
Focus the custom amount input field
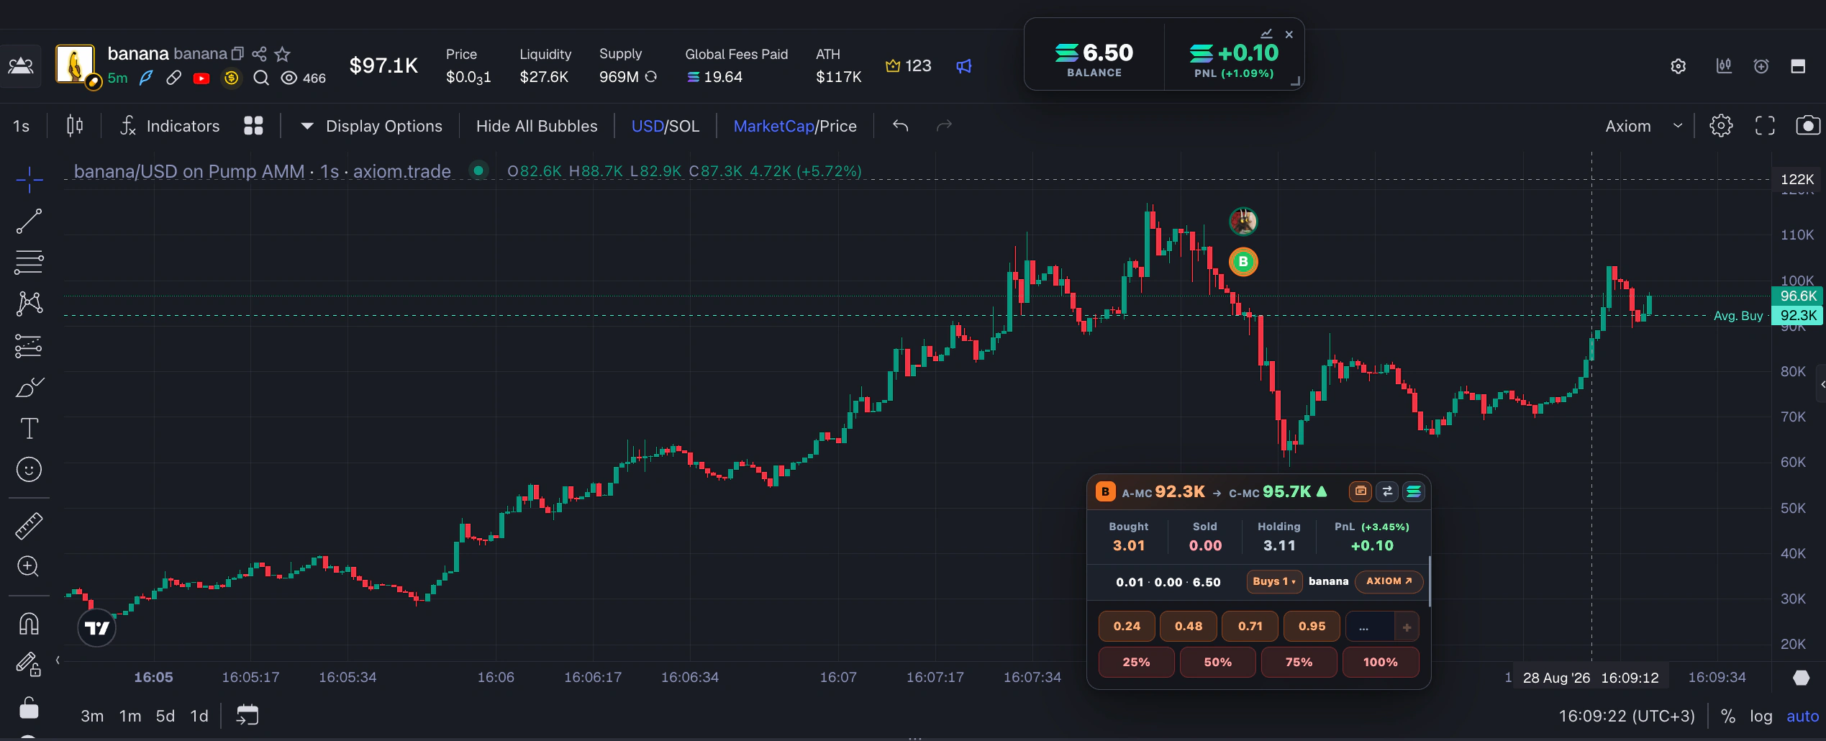pos(1370,626)
